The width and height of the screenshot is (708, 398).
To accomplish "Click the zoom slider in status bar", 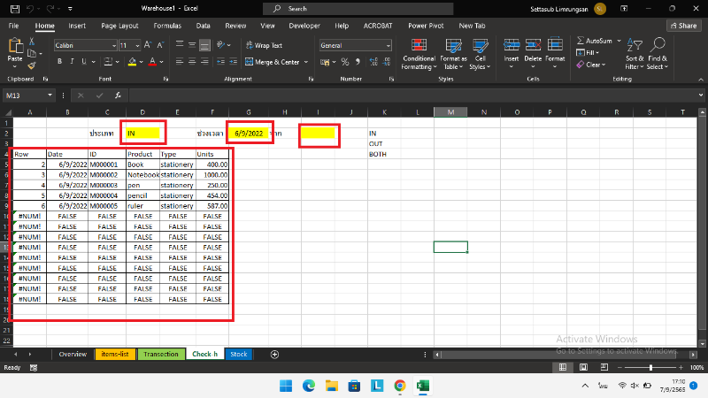I will pyautogui.click(x=650, y=367).
